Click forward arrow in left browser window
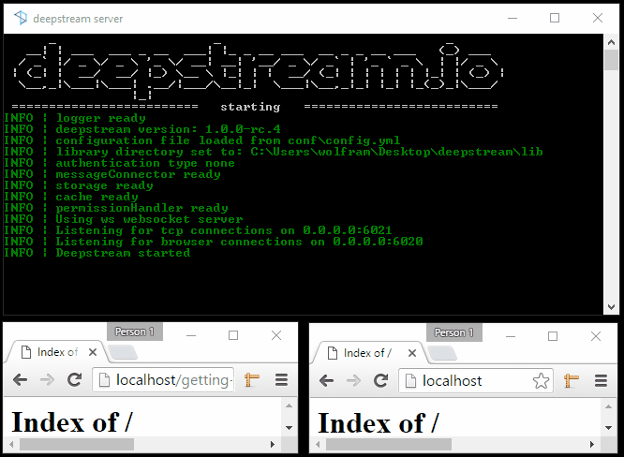624x457 pixels. click(x=48, y=380)
